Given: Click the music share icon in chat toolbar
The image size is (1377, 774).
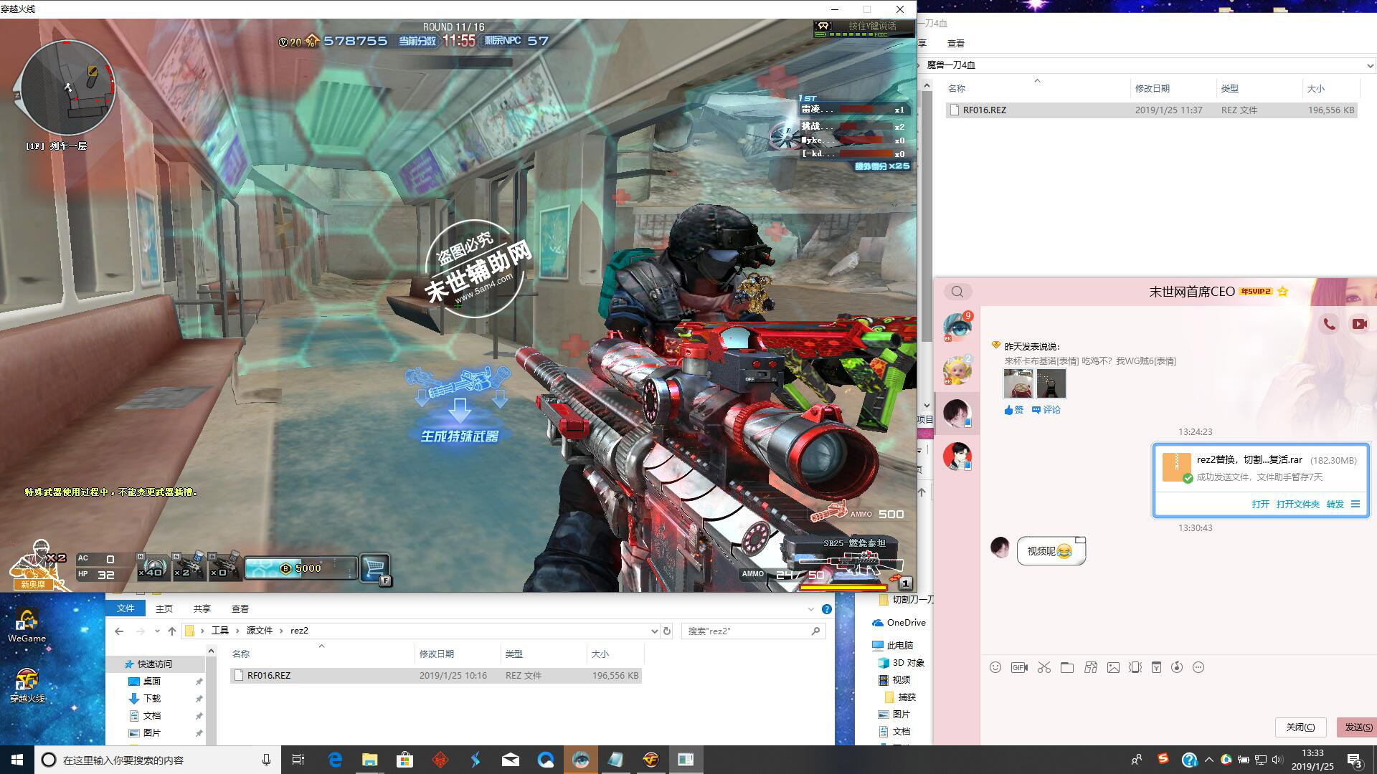Looking at the screenshot, I should point(1177,667).
